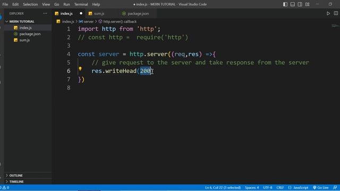Image resolution: width=340 pixels, height=191 pixels.
Task: Open Explorer more actions ellipsis
Action: click(45, 13)
